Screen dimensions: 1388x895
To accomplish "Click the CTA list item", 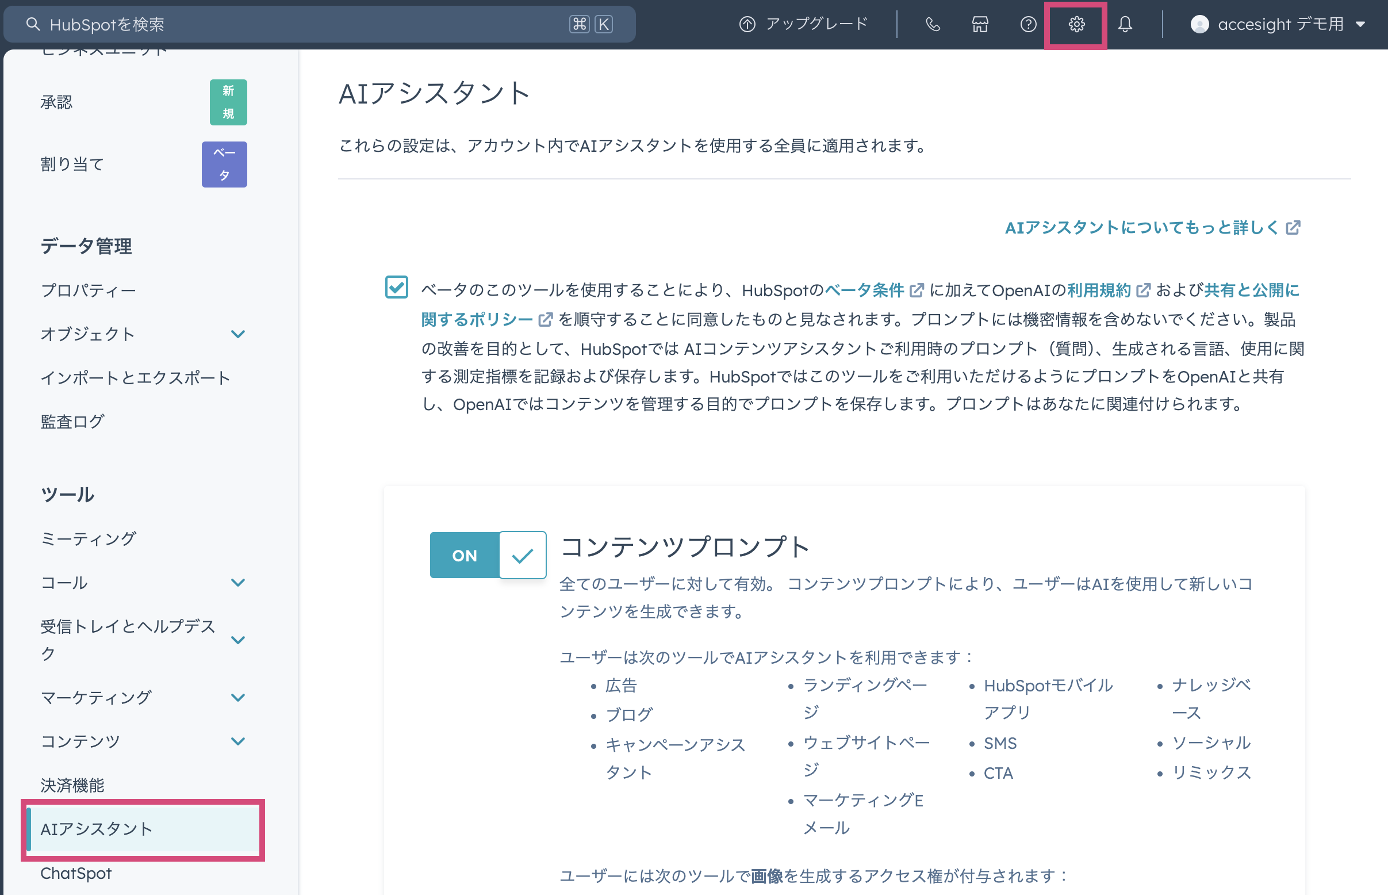I will pyautogui.click(x=998, y=773).
